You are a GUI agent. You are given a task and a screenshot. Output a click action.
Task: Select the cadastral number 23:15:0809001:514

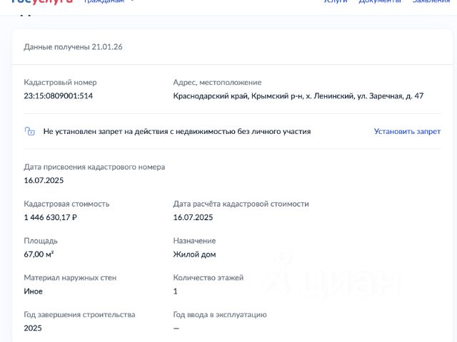click(x=59, y=95)
